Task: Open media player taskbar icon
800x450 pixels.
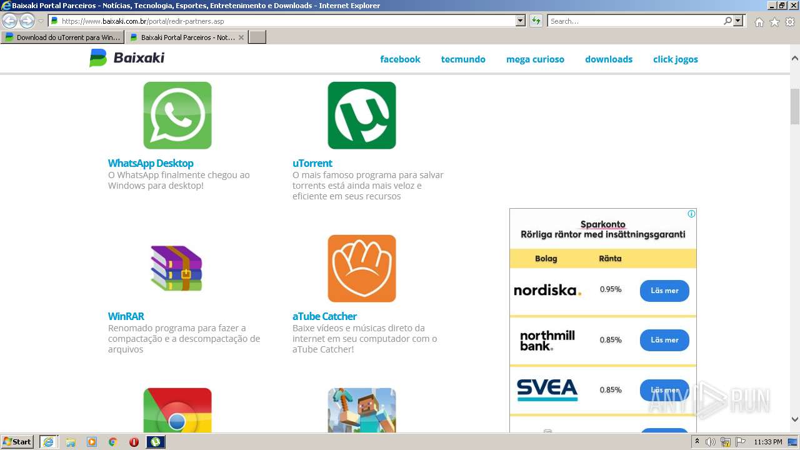Action: tap(92, 442)
